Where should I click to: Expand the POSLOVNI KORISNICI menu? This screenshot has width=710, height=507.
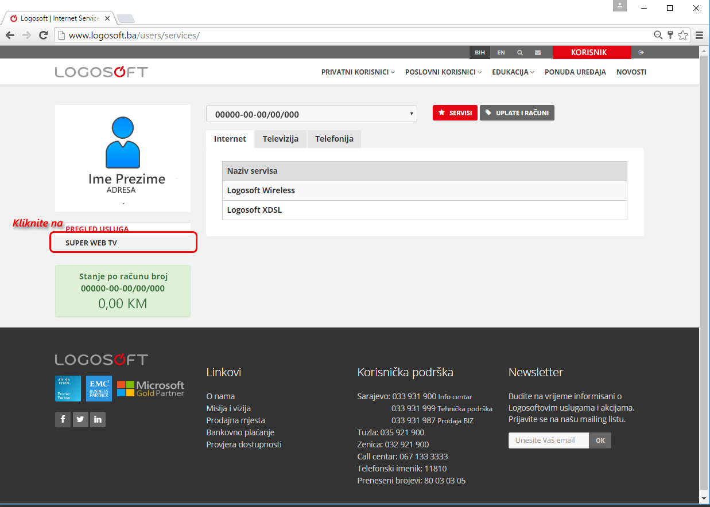pyautogui.click(x=443, y=72)
